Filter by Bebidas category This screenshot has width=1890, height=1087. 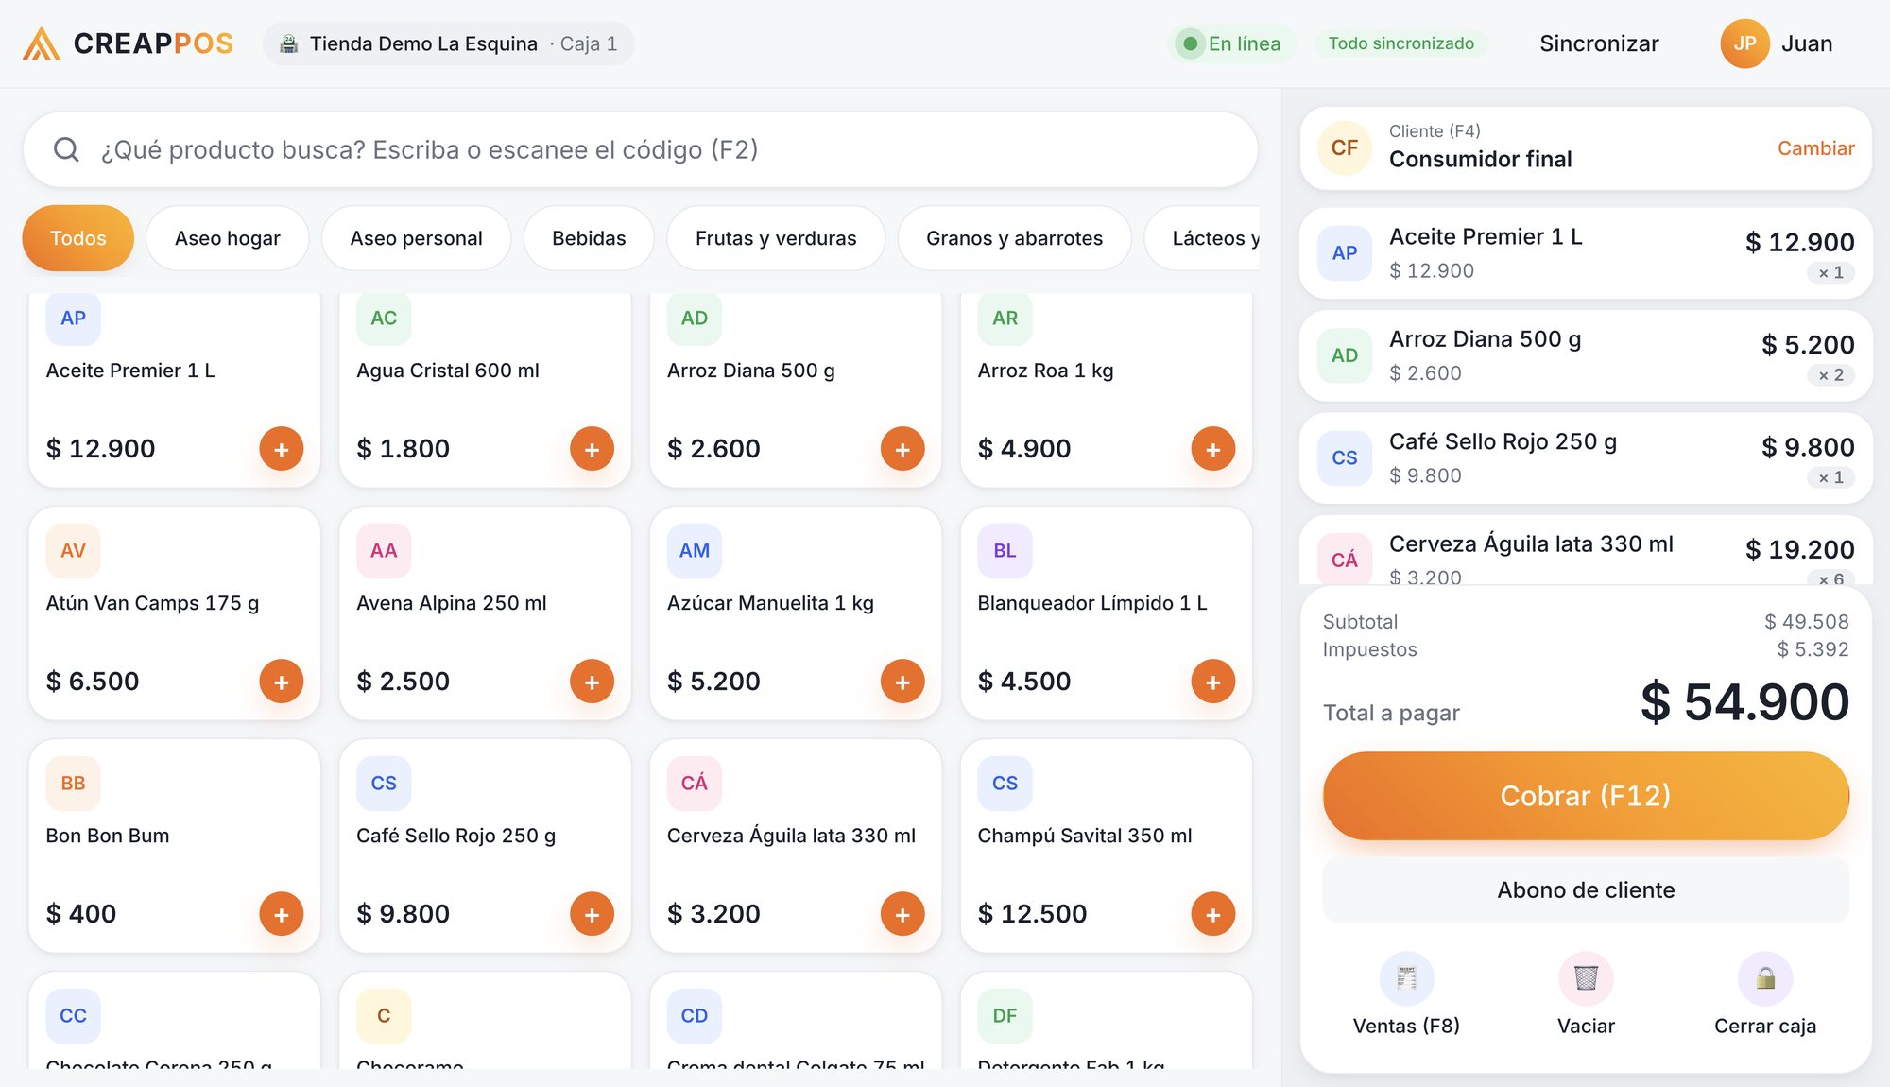point(589,238)
